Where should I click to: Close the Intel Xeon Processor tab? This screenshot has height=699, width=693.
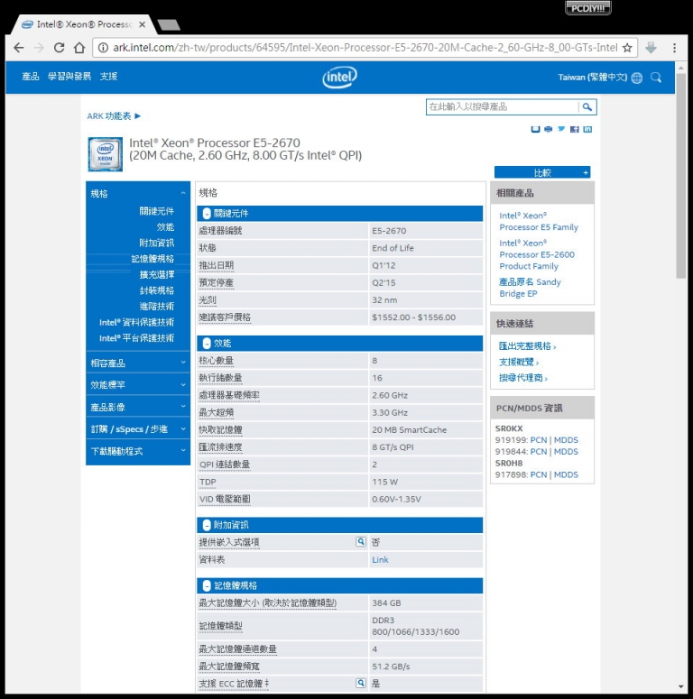pos(142,24)
